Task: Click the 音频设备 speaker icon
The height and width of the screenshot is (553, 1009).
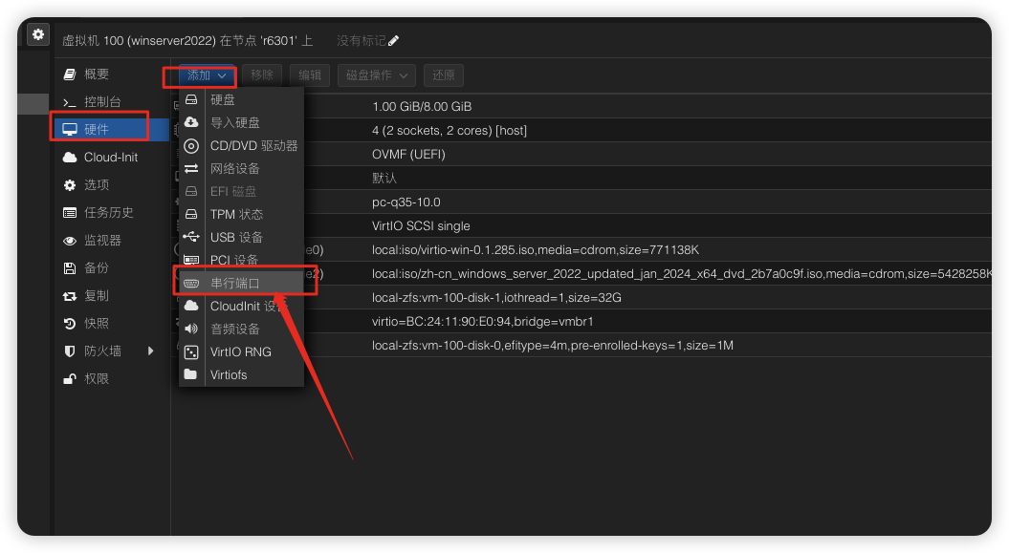Action: [191, 330]
